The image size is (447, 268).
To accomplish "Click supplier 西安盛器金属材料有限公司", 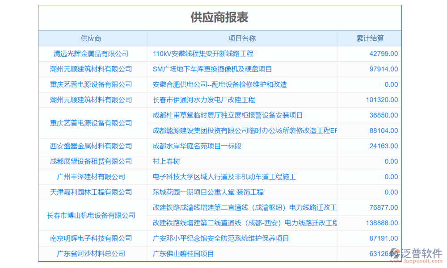I will pyautogui.click(x=91, y=146).
